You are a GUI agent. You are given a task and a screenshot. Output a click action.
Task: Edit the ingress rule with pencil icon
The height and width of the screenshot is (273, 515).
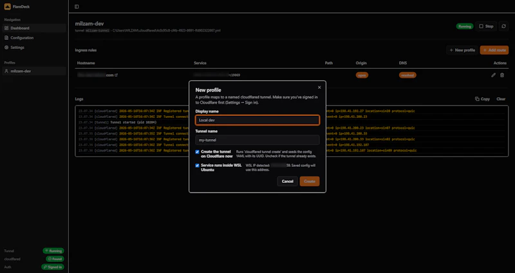click(x=493, y=75)
